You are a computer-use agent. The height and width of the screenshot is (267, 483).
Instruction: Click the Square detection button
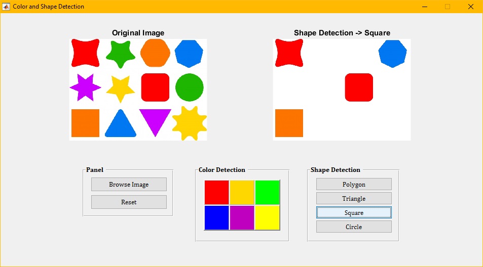pos(354,212)
